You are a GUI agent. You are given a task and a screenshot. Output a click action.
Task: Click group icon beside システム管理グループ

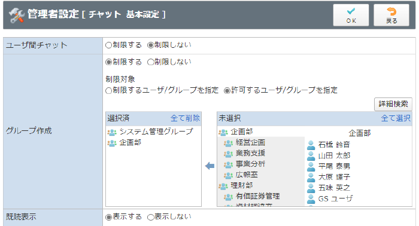click(x=112, y=132)
